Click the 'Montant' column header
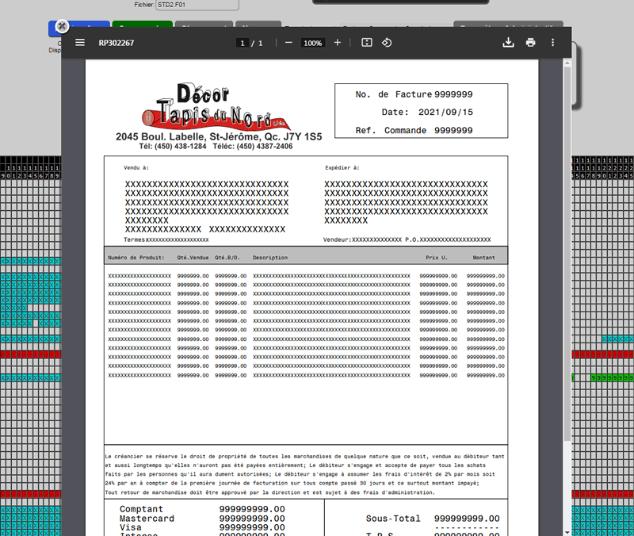The image size is (634, 536). click(483, 257)
